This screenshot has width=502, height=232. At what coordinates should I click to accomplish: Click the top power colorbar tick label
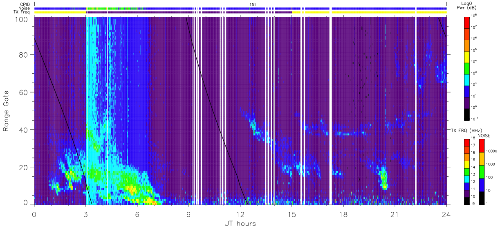pos(475,16)
